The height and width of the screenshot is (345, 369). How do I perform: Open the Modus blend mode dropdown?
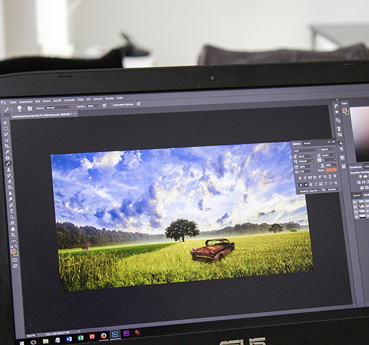click(x=58, y=108)
